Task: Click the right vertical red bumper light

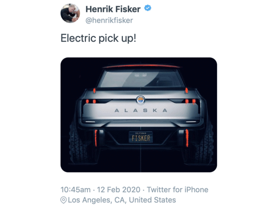Action: click(x=187, y=138)
